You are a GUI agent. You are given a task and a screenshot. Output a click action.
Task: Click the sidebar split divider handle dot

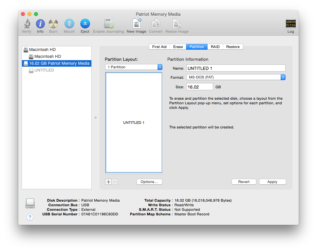click(x=96, y=118)
